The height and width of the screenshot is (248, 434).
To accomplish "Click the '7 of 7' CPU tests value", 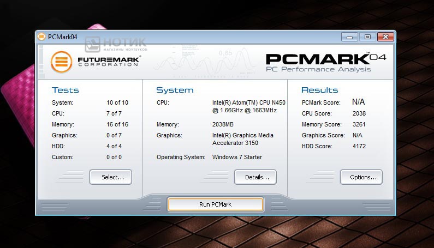I will coord(114,113).
